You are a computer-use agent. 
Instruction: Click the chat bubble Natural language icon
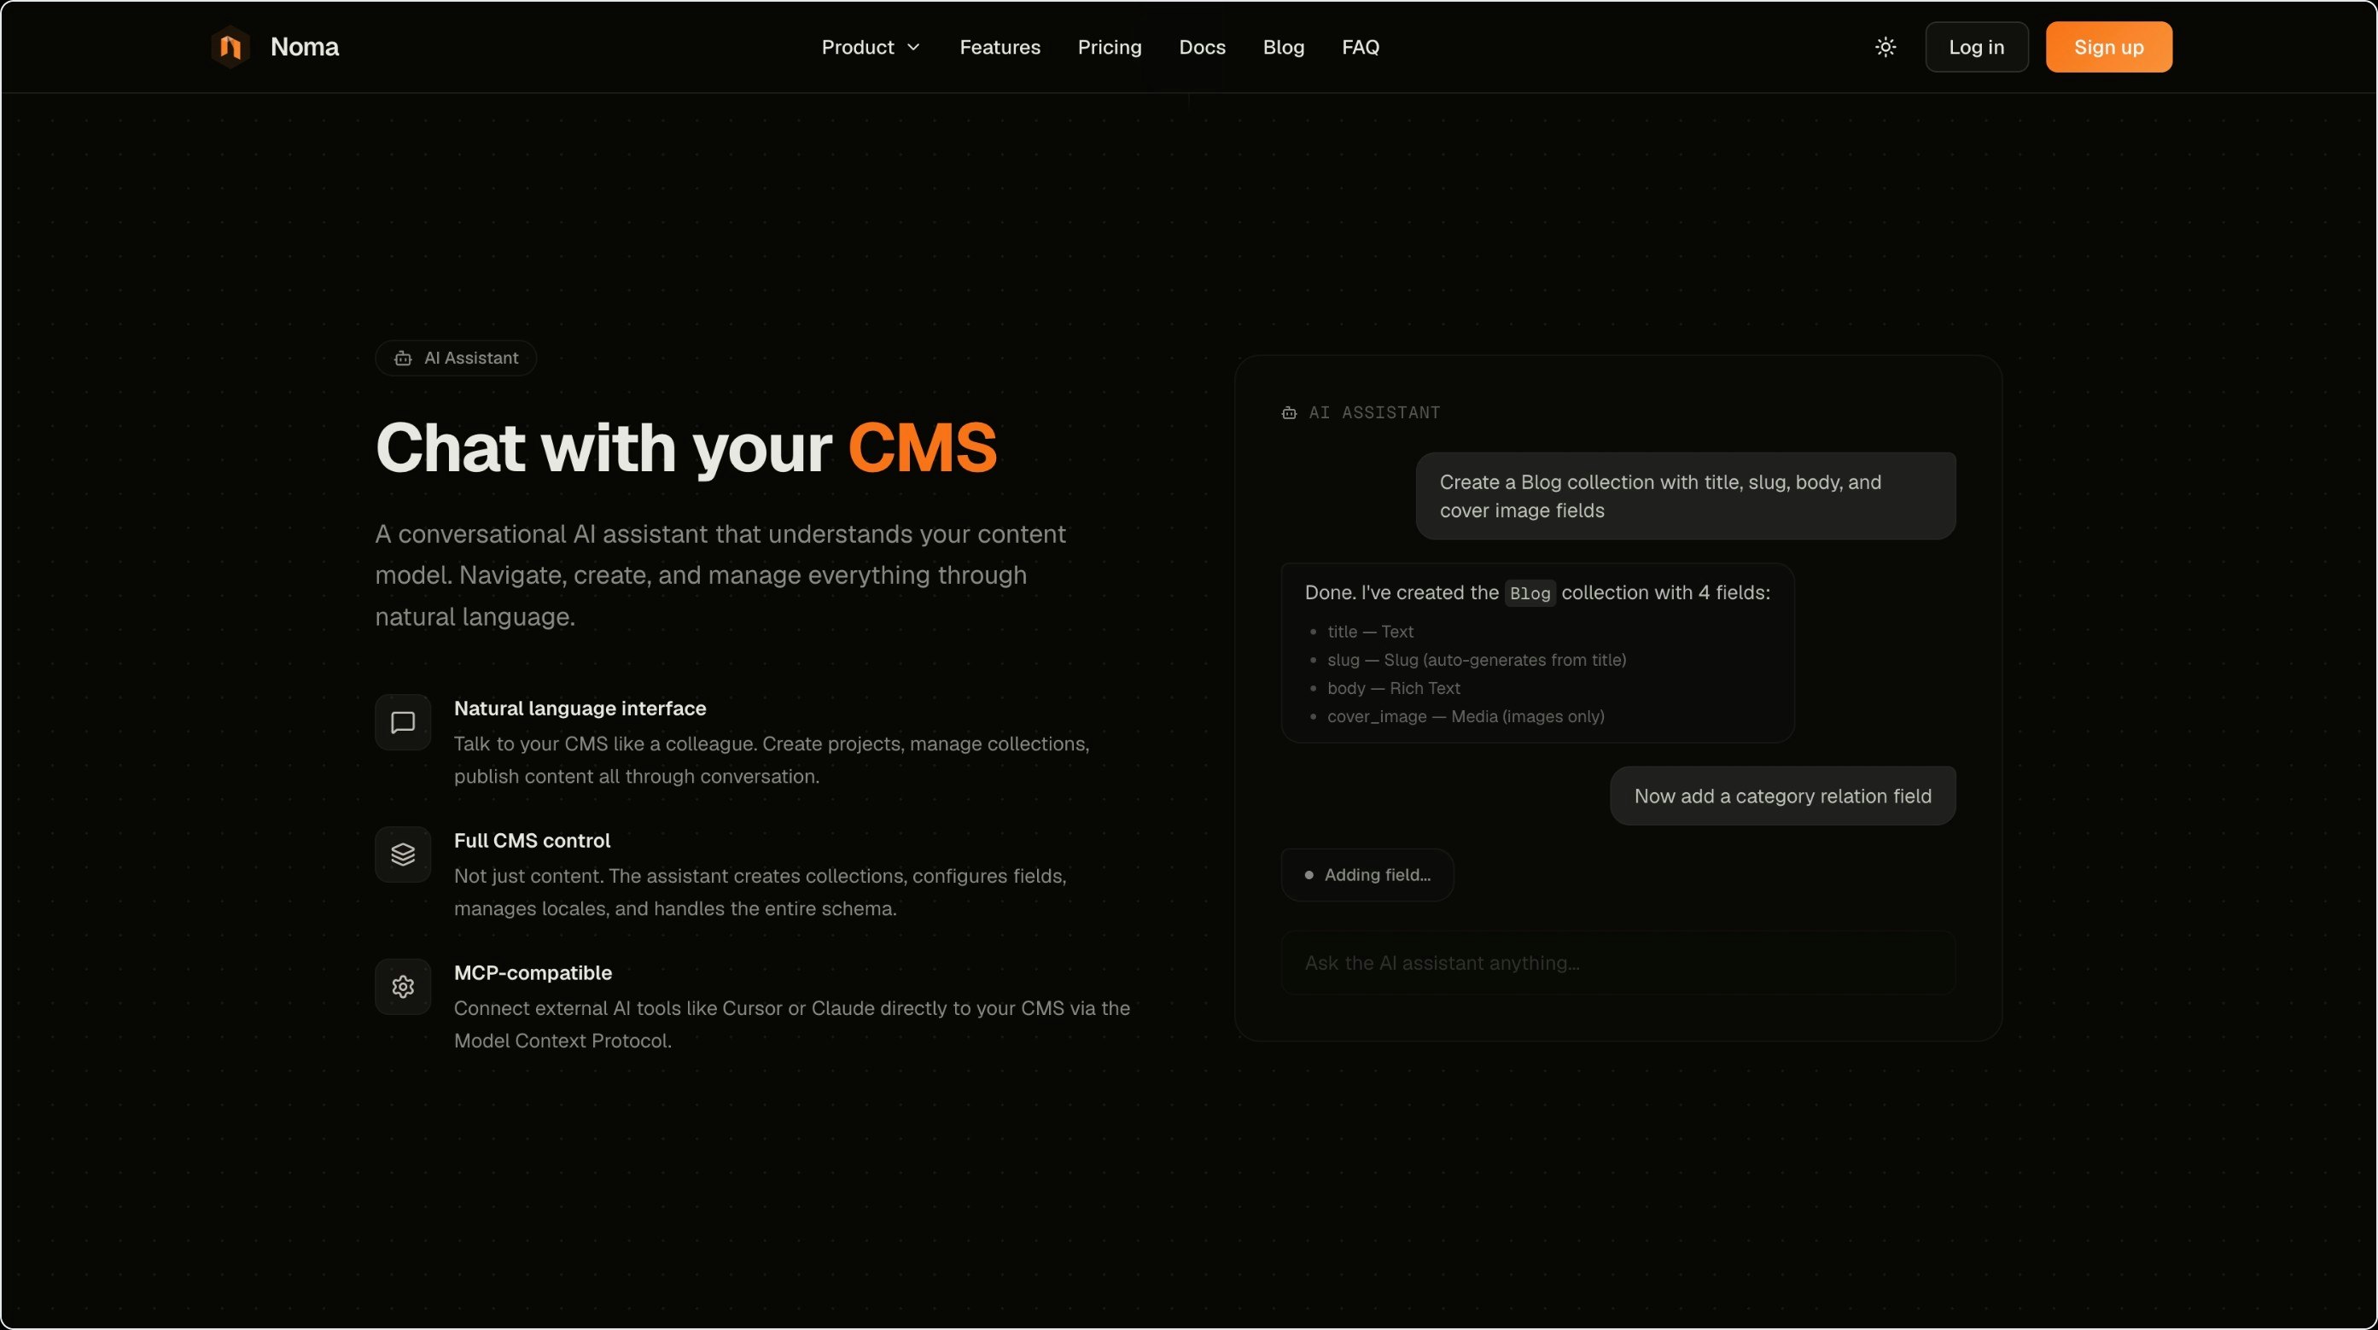[403, 723]
